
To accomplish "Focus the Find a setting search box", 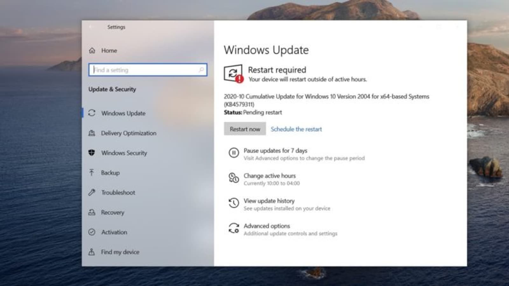I will (148, 70).
